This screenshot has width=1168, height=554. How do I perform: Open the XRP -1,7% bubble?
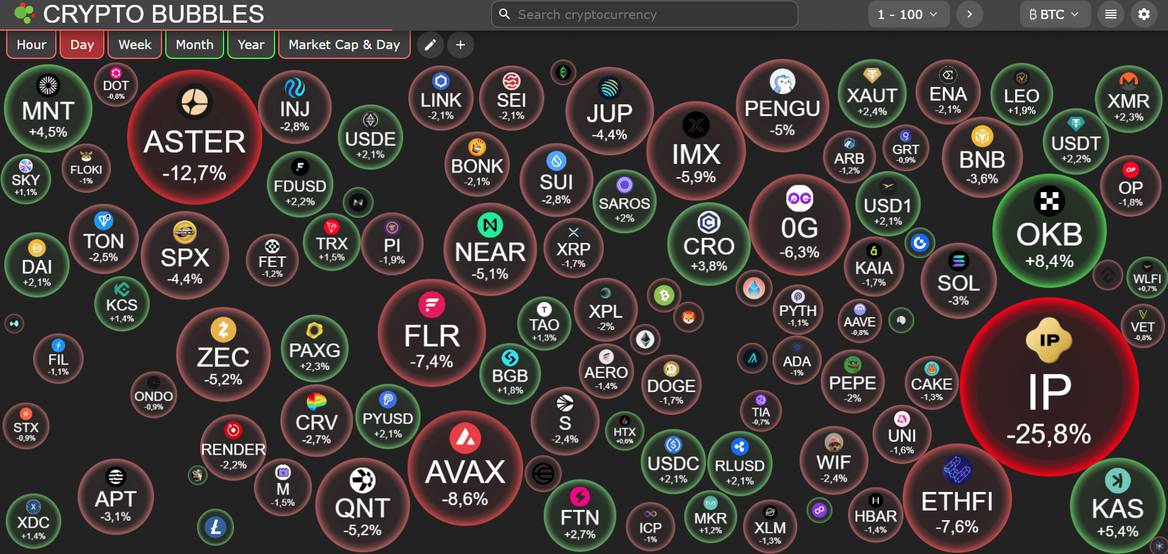pyautogui.click(x=574, y=248)
